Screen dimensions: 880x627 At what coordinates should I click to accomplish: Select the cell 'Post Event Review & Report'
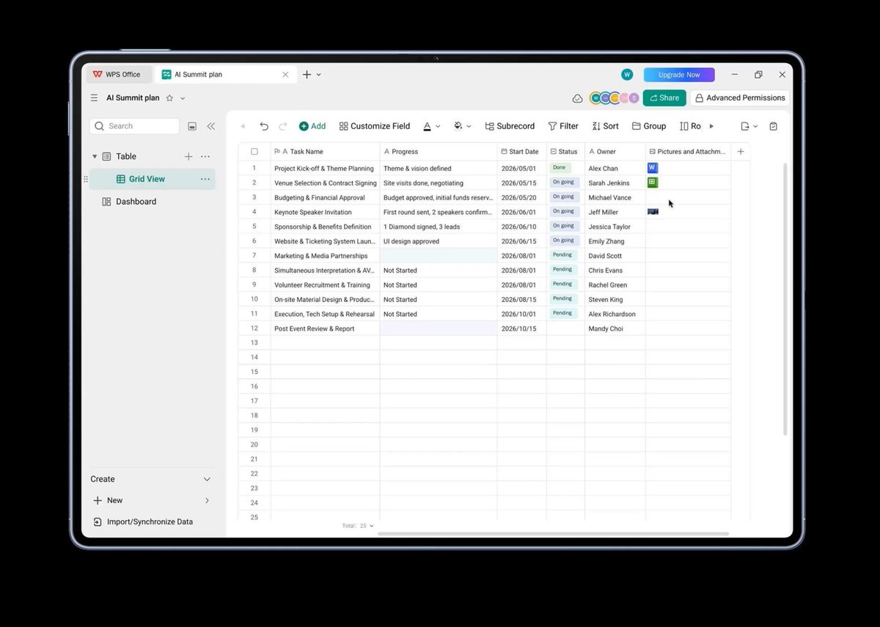coord(325,329)
